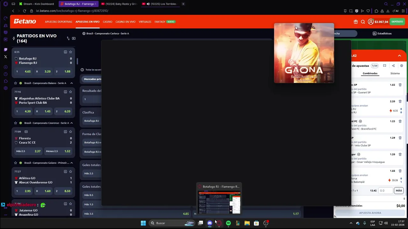
Task: Click Botafogo RJ - Flamengo taskbar preview thumbnail
Action: coord(219,202)
